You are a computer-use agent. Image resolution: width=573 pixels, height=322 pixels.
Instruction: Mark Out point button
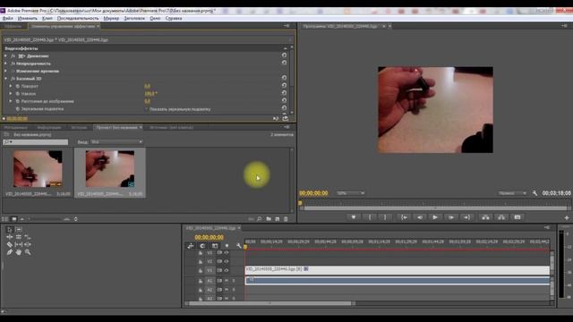click(x=385, y=217)
